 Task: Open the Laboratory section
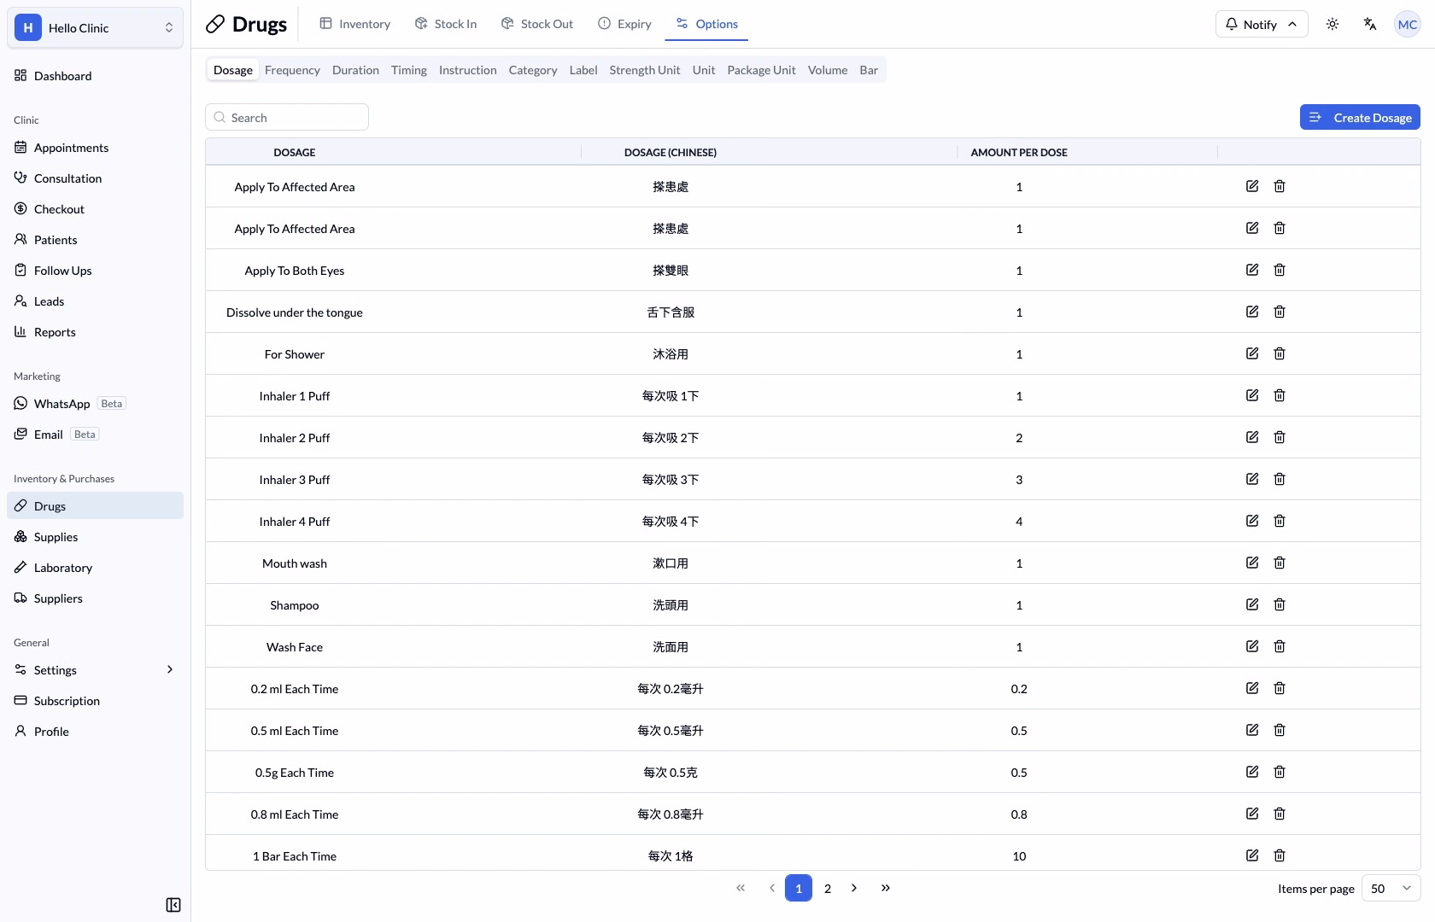(x=95, y=568)
